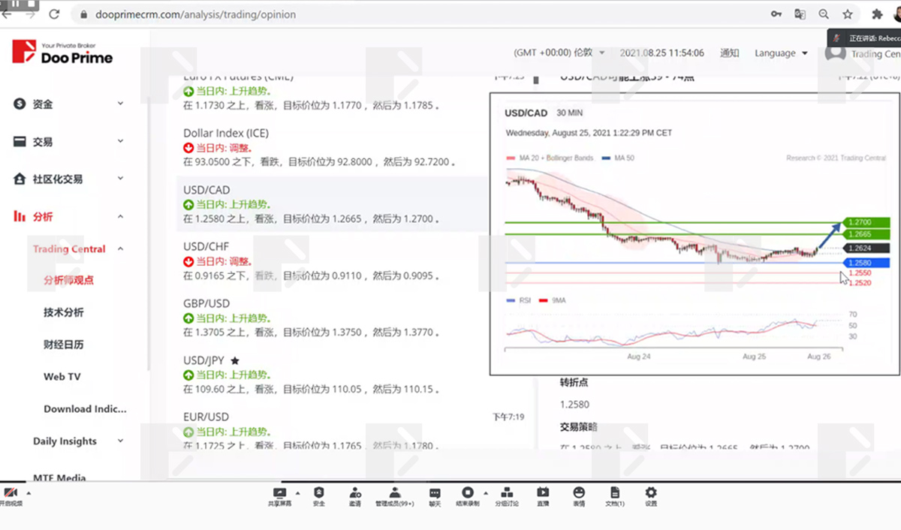Click the Share Screen (共享屏幕) icon
The width and height of the screenshot is (901, 530).
279,494
